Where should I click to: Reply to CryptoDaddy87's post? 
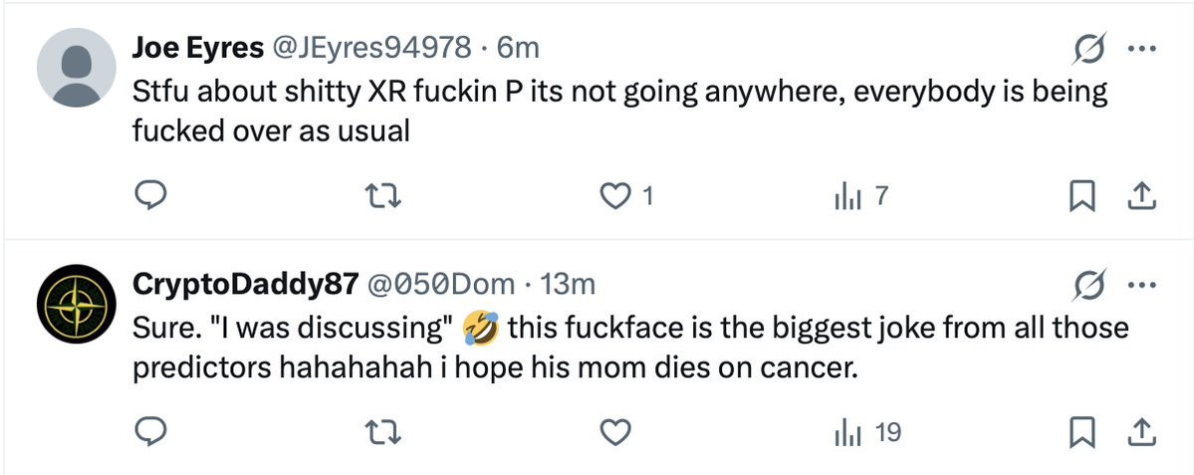(148, 432)
